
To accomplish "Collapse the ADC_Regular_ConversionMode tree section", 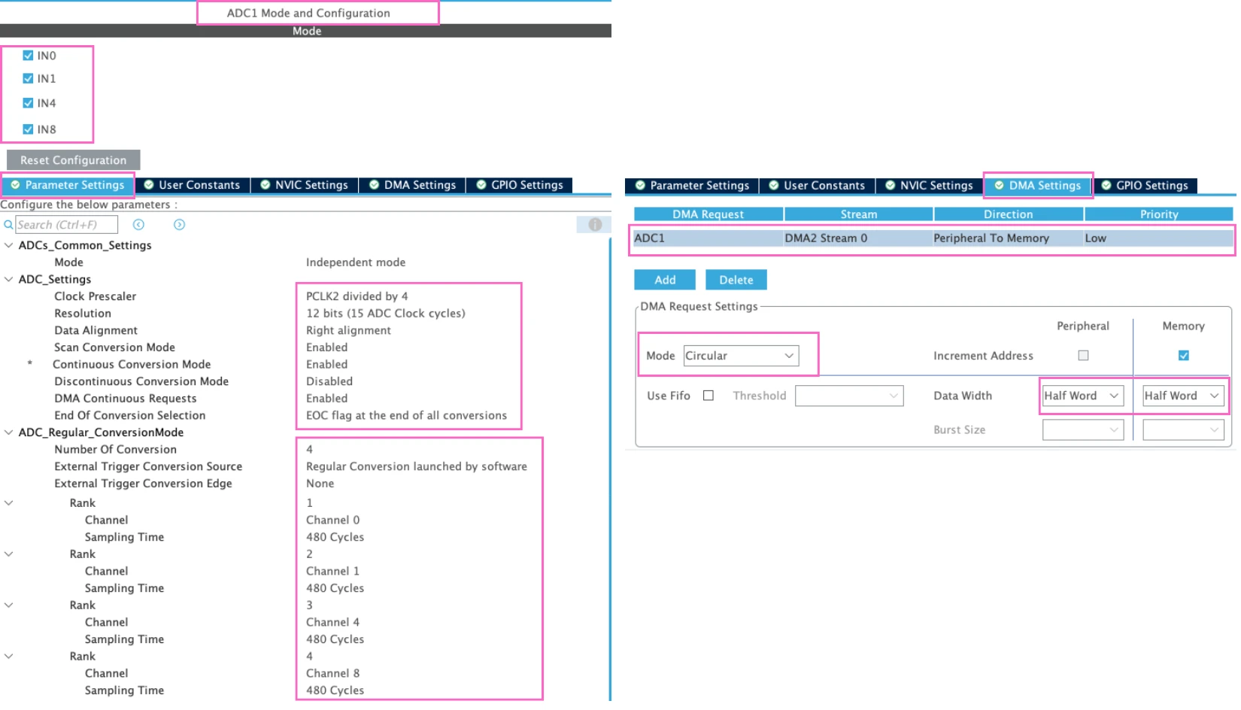I will 8,432.
